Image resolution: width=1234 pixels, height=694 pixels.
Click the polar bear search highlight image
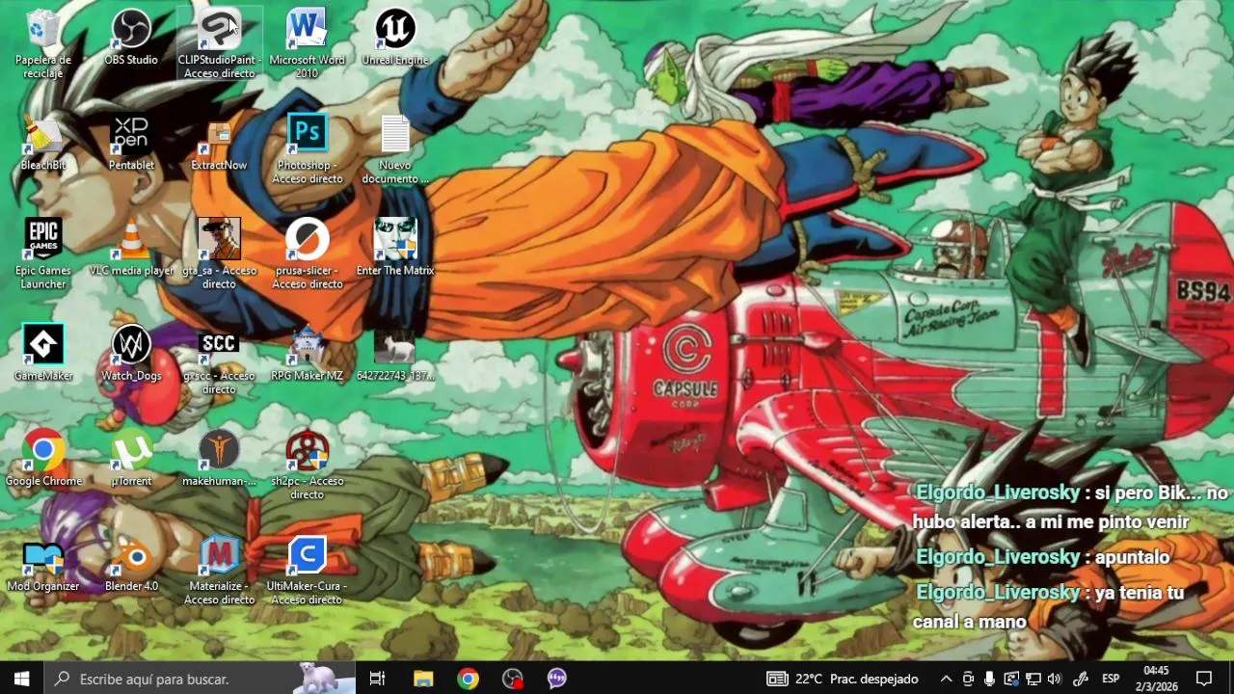click(321, 678)
